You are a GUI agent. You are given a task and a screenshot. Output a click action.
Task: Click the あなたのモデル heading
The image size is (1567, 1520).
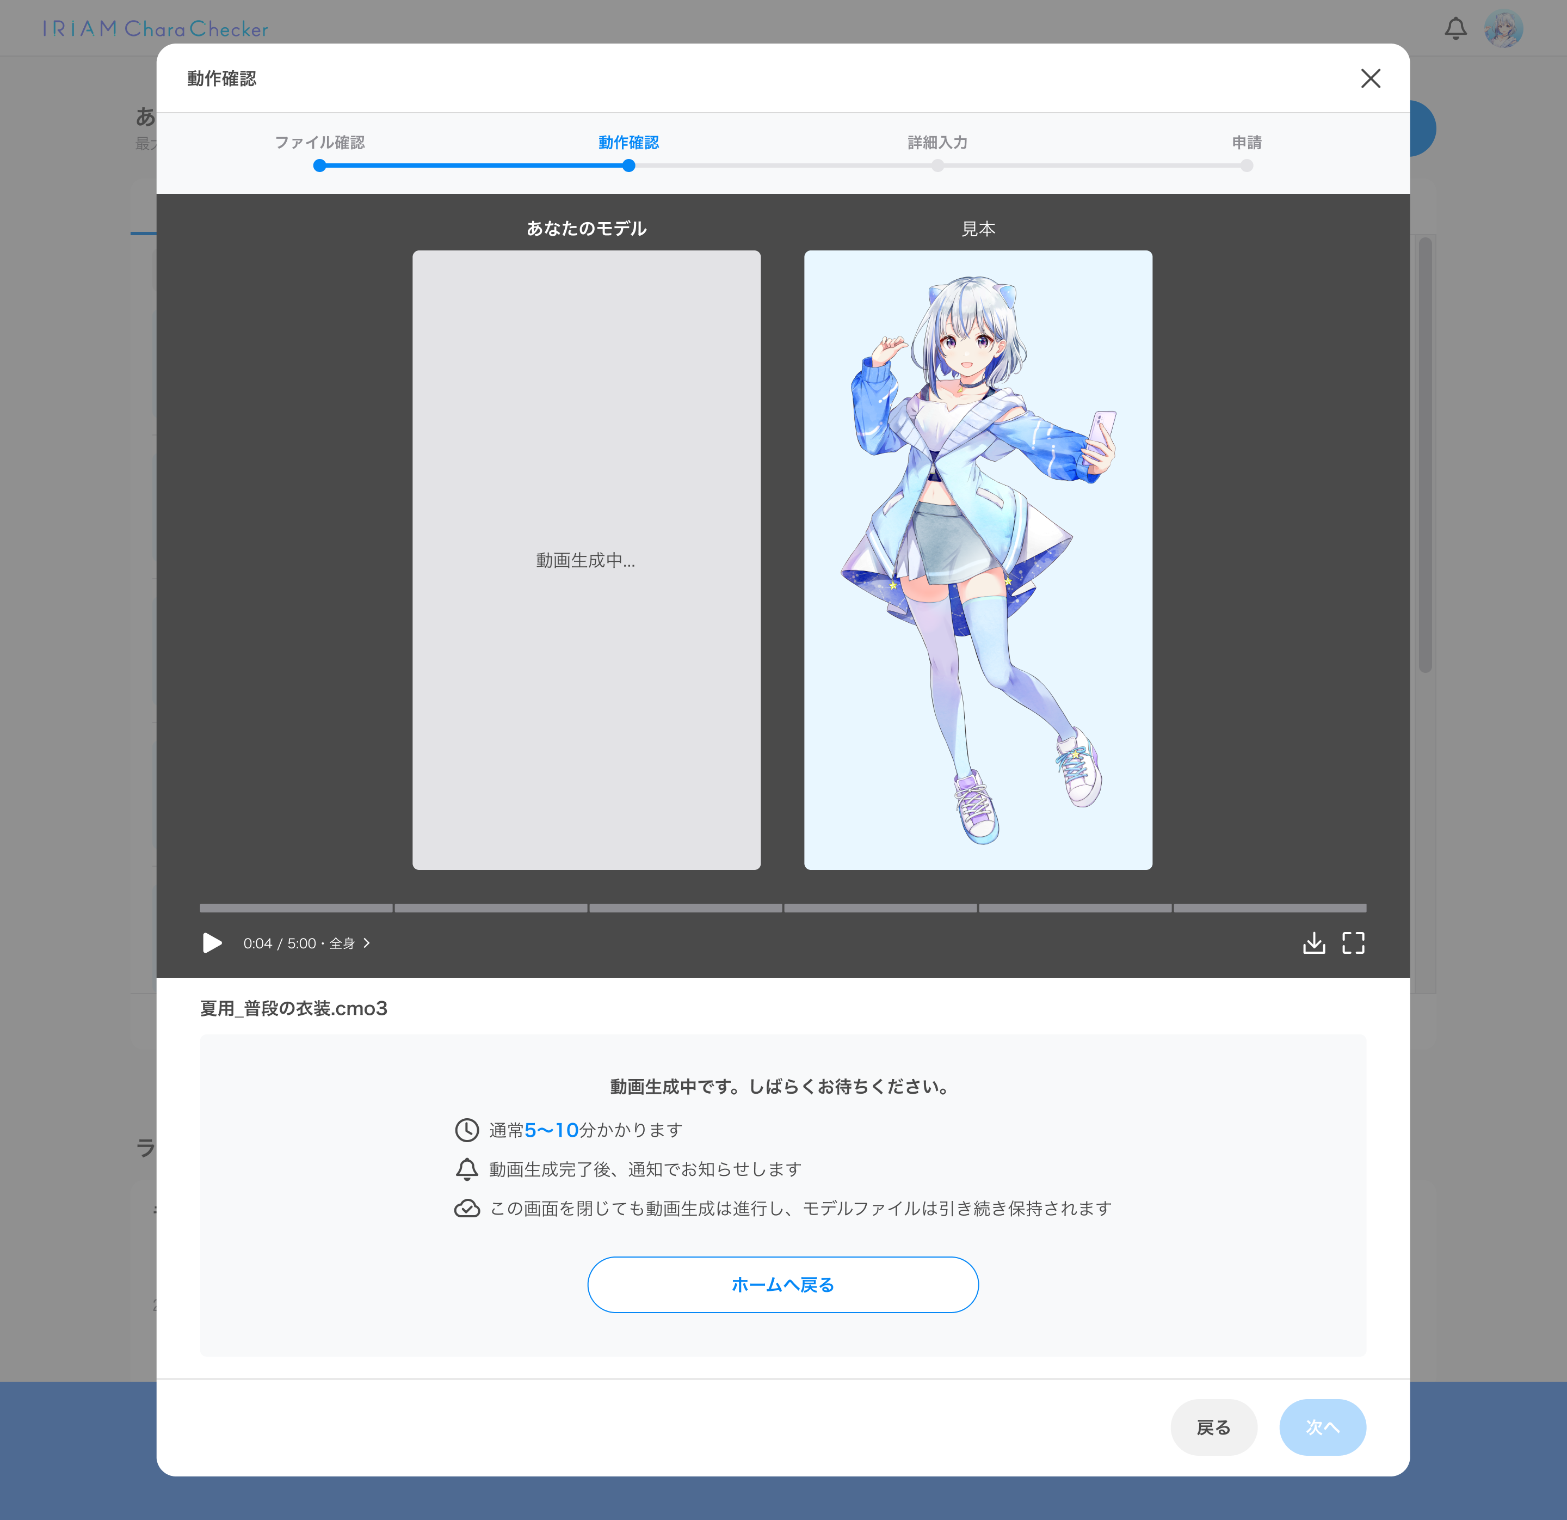click(x=586, y=229)
